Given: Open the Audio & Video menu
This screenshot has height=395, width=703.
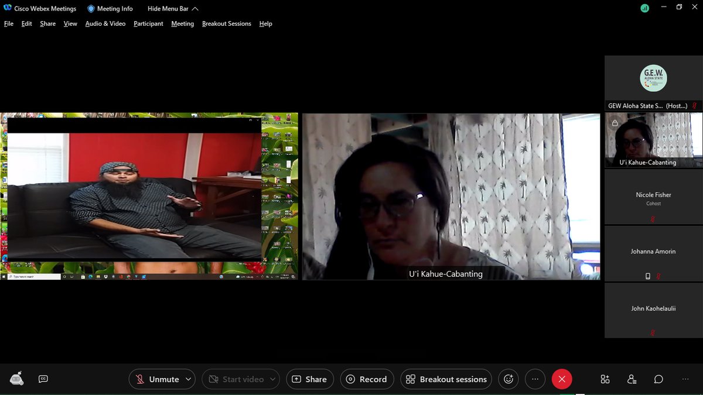Looking at the screenshot, I should tap(105, 24).
